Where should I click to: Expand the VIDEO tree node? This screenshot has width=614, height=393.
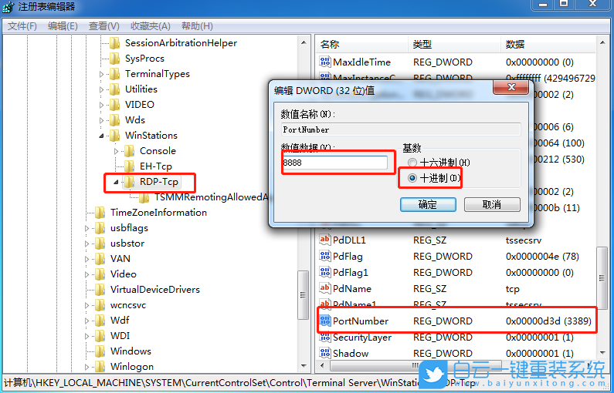pyautogui.click(x=101, y=105)
